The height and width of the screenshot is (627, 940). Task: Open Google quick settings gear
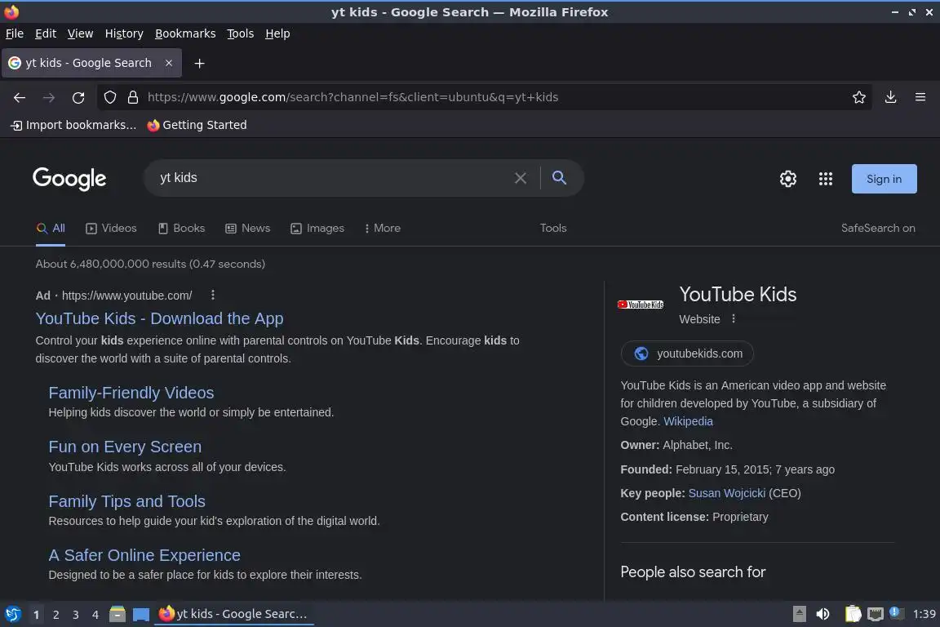click(x=787, y=179)
